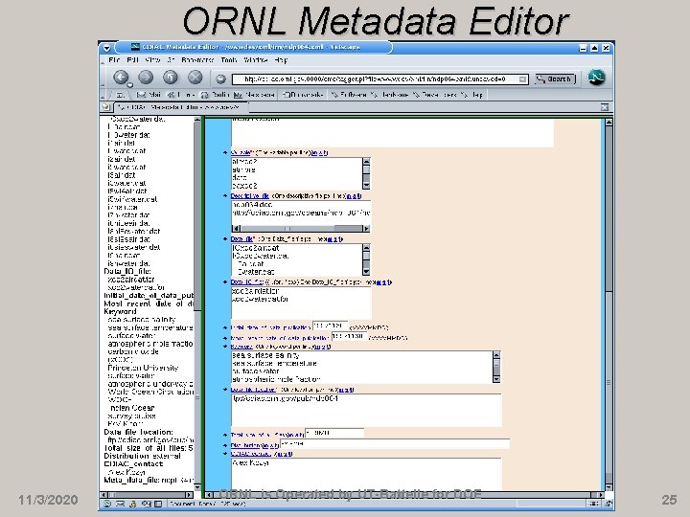Screen dimensions: 690x517
Task: Click the Search button
Action: pyautogui.click(x=555, y=79)
